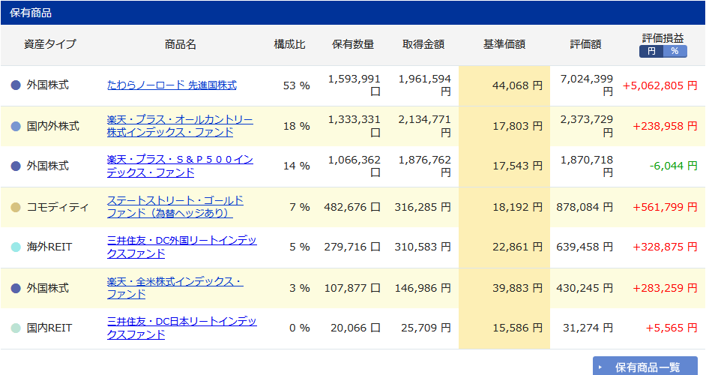The image size is (712, 375).
Task: Click the 316,285 円 acquisition amount
Action: tap(423, 207)
